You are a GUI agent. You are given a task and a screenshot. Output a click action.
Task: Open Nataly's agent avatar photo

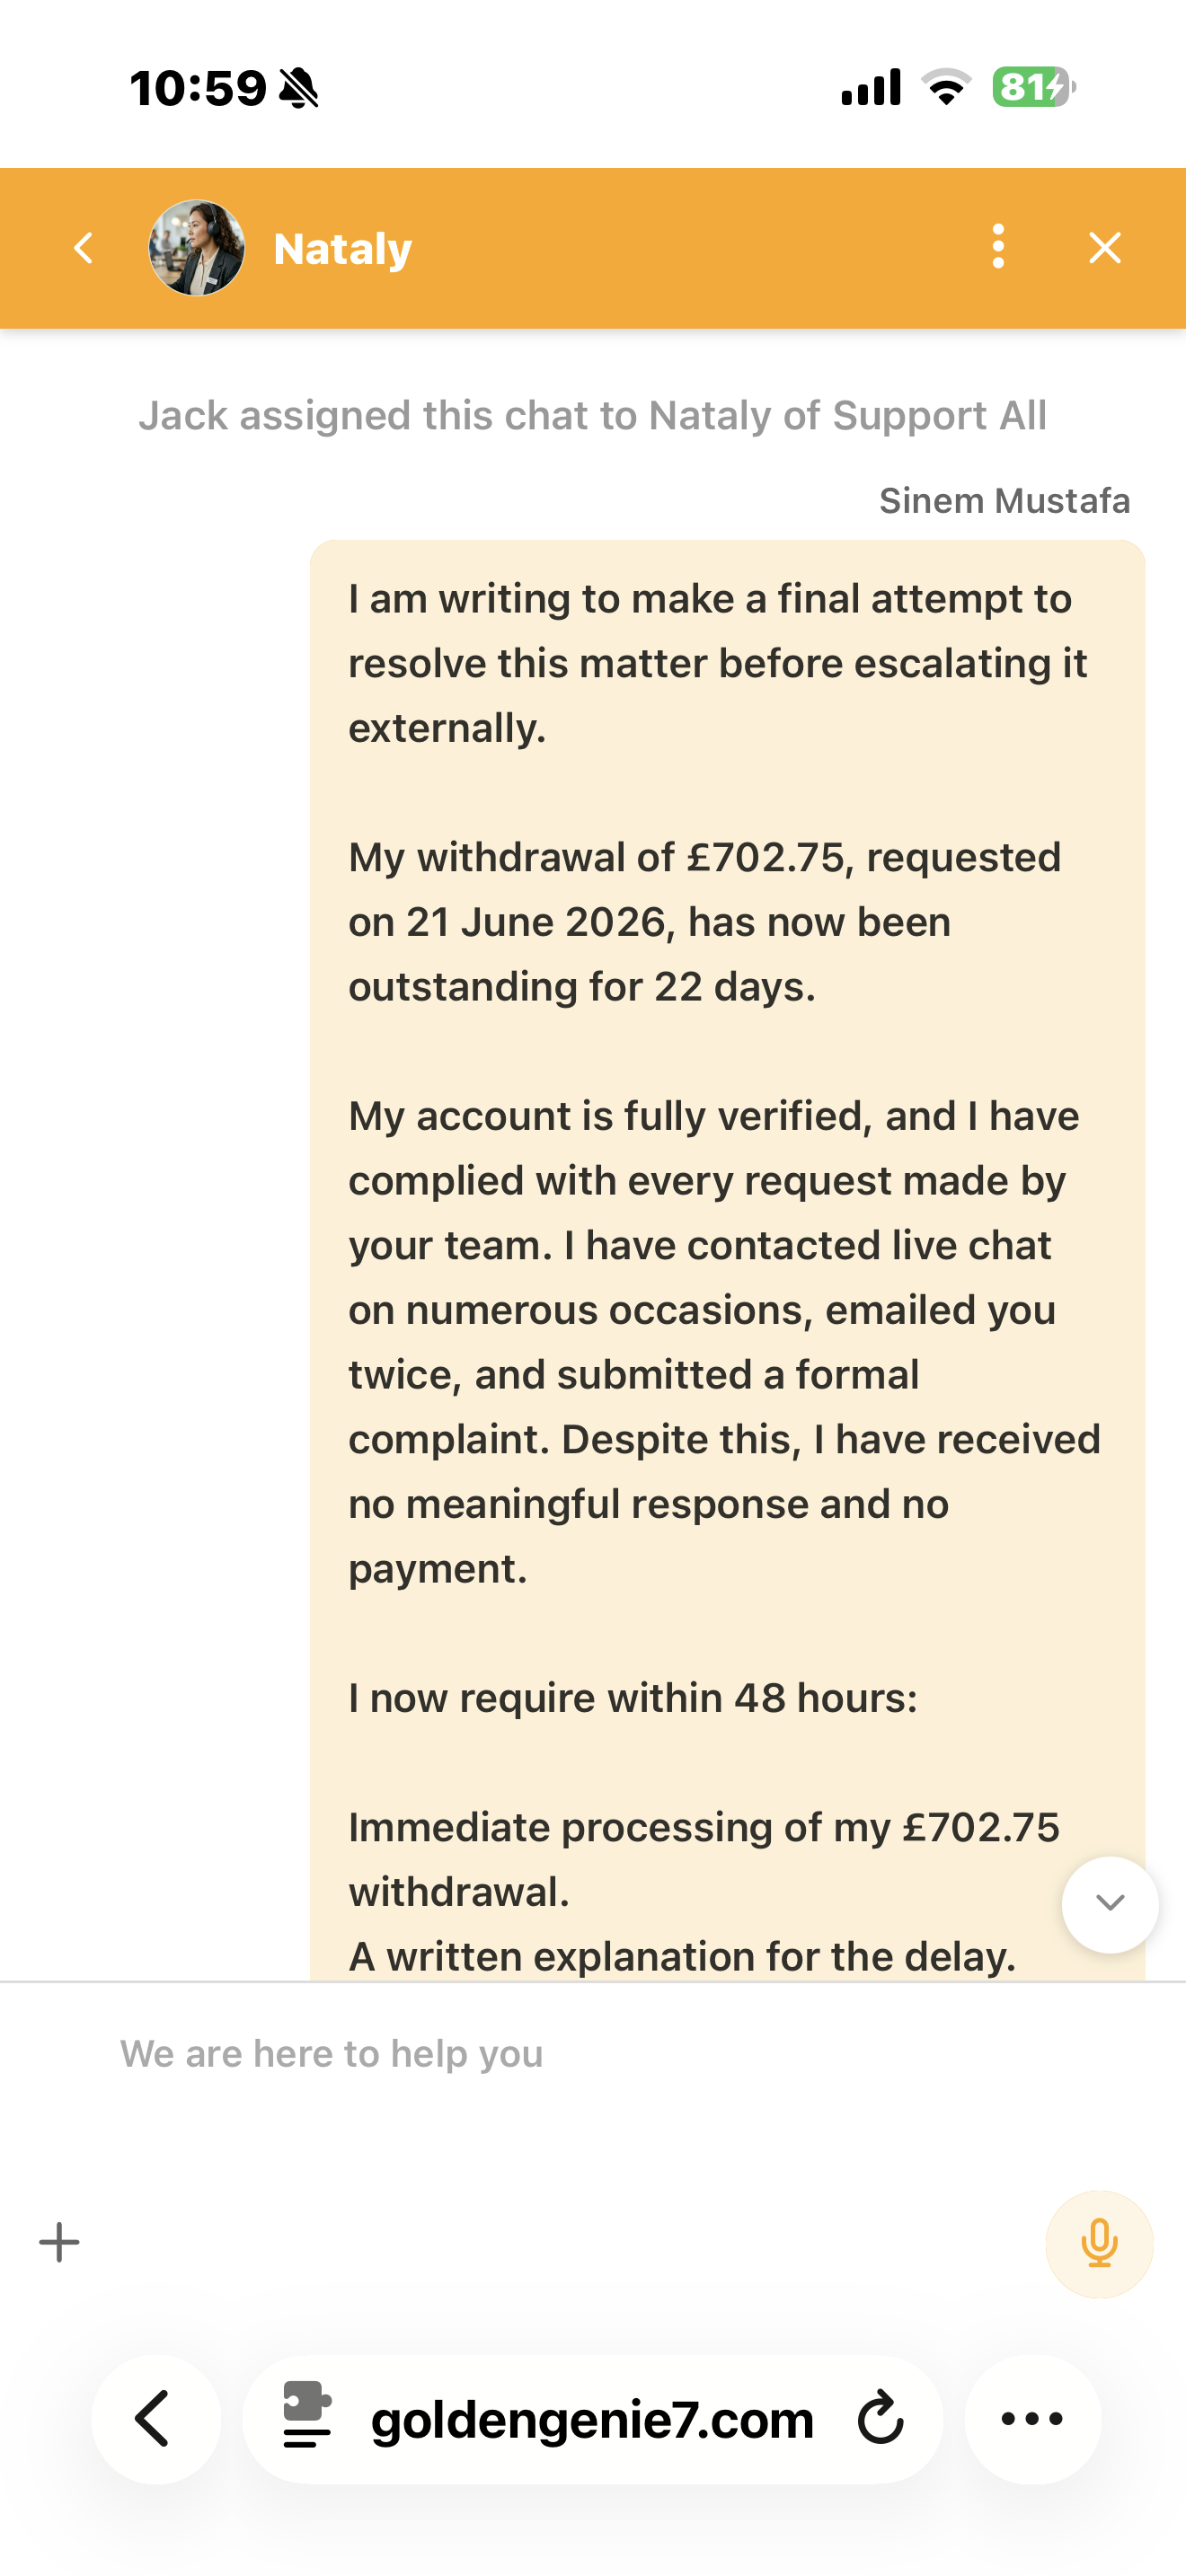197,248
